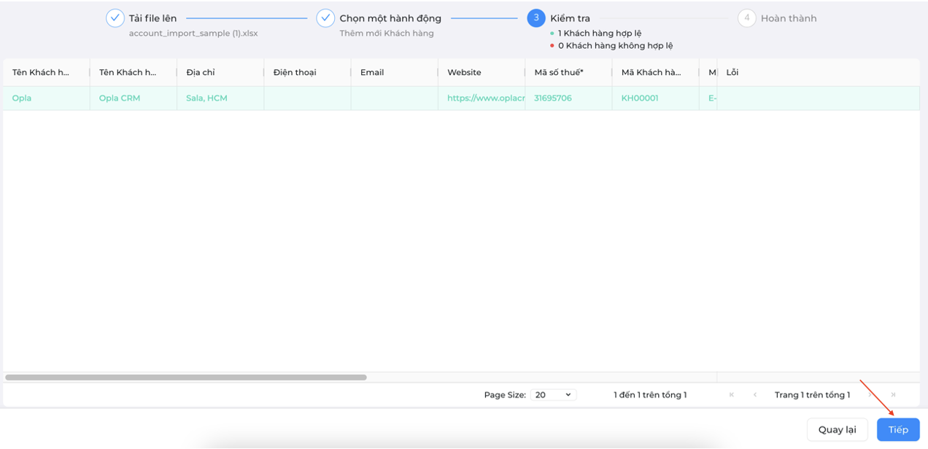
Task: Click the step 4 circle icon
Action: pyautogui.click(x=746, y=18)
